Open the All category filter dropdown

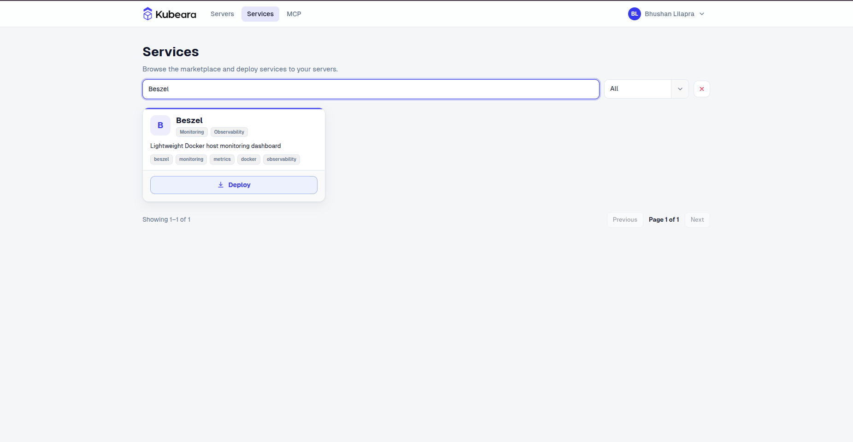646,89
